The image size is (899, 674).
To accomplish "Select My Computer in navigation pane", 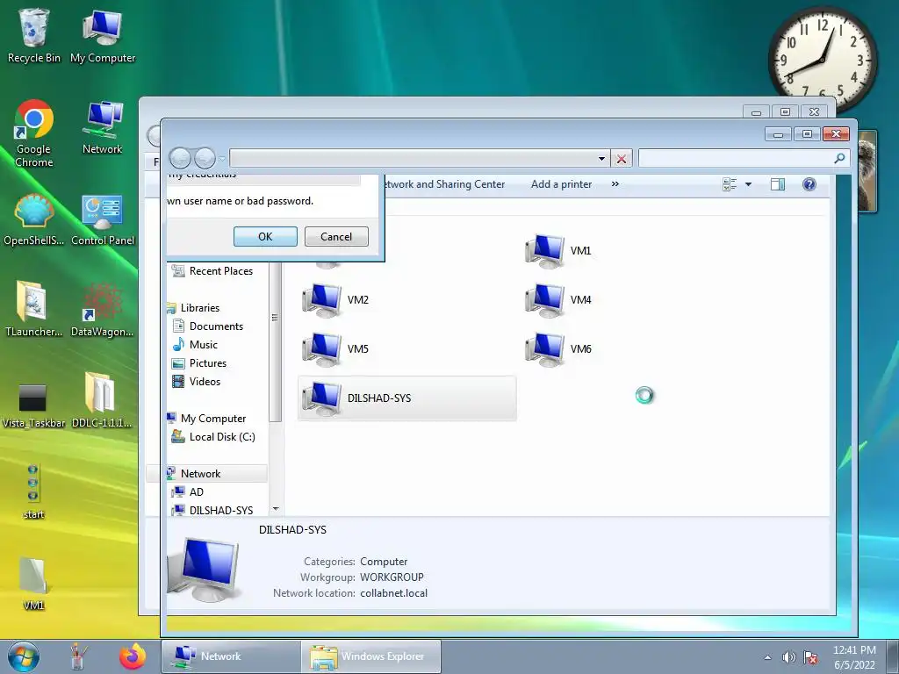I will point(206,419).
